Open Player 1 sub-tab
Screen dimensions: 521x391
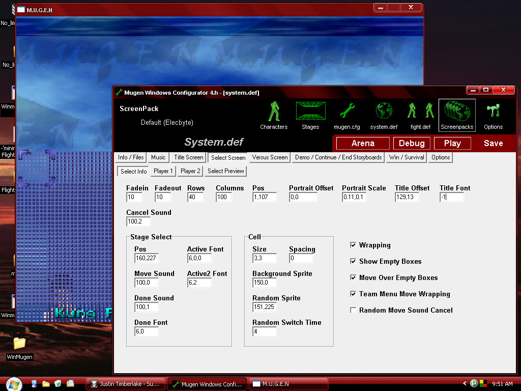[x=163, y=171]
